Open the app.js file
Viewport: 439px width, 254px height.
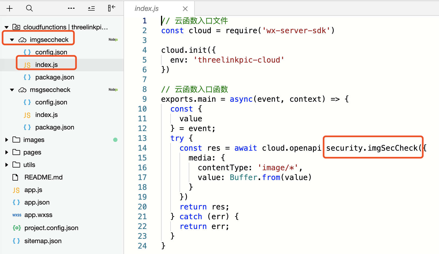33,190
